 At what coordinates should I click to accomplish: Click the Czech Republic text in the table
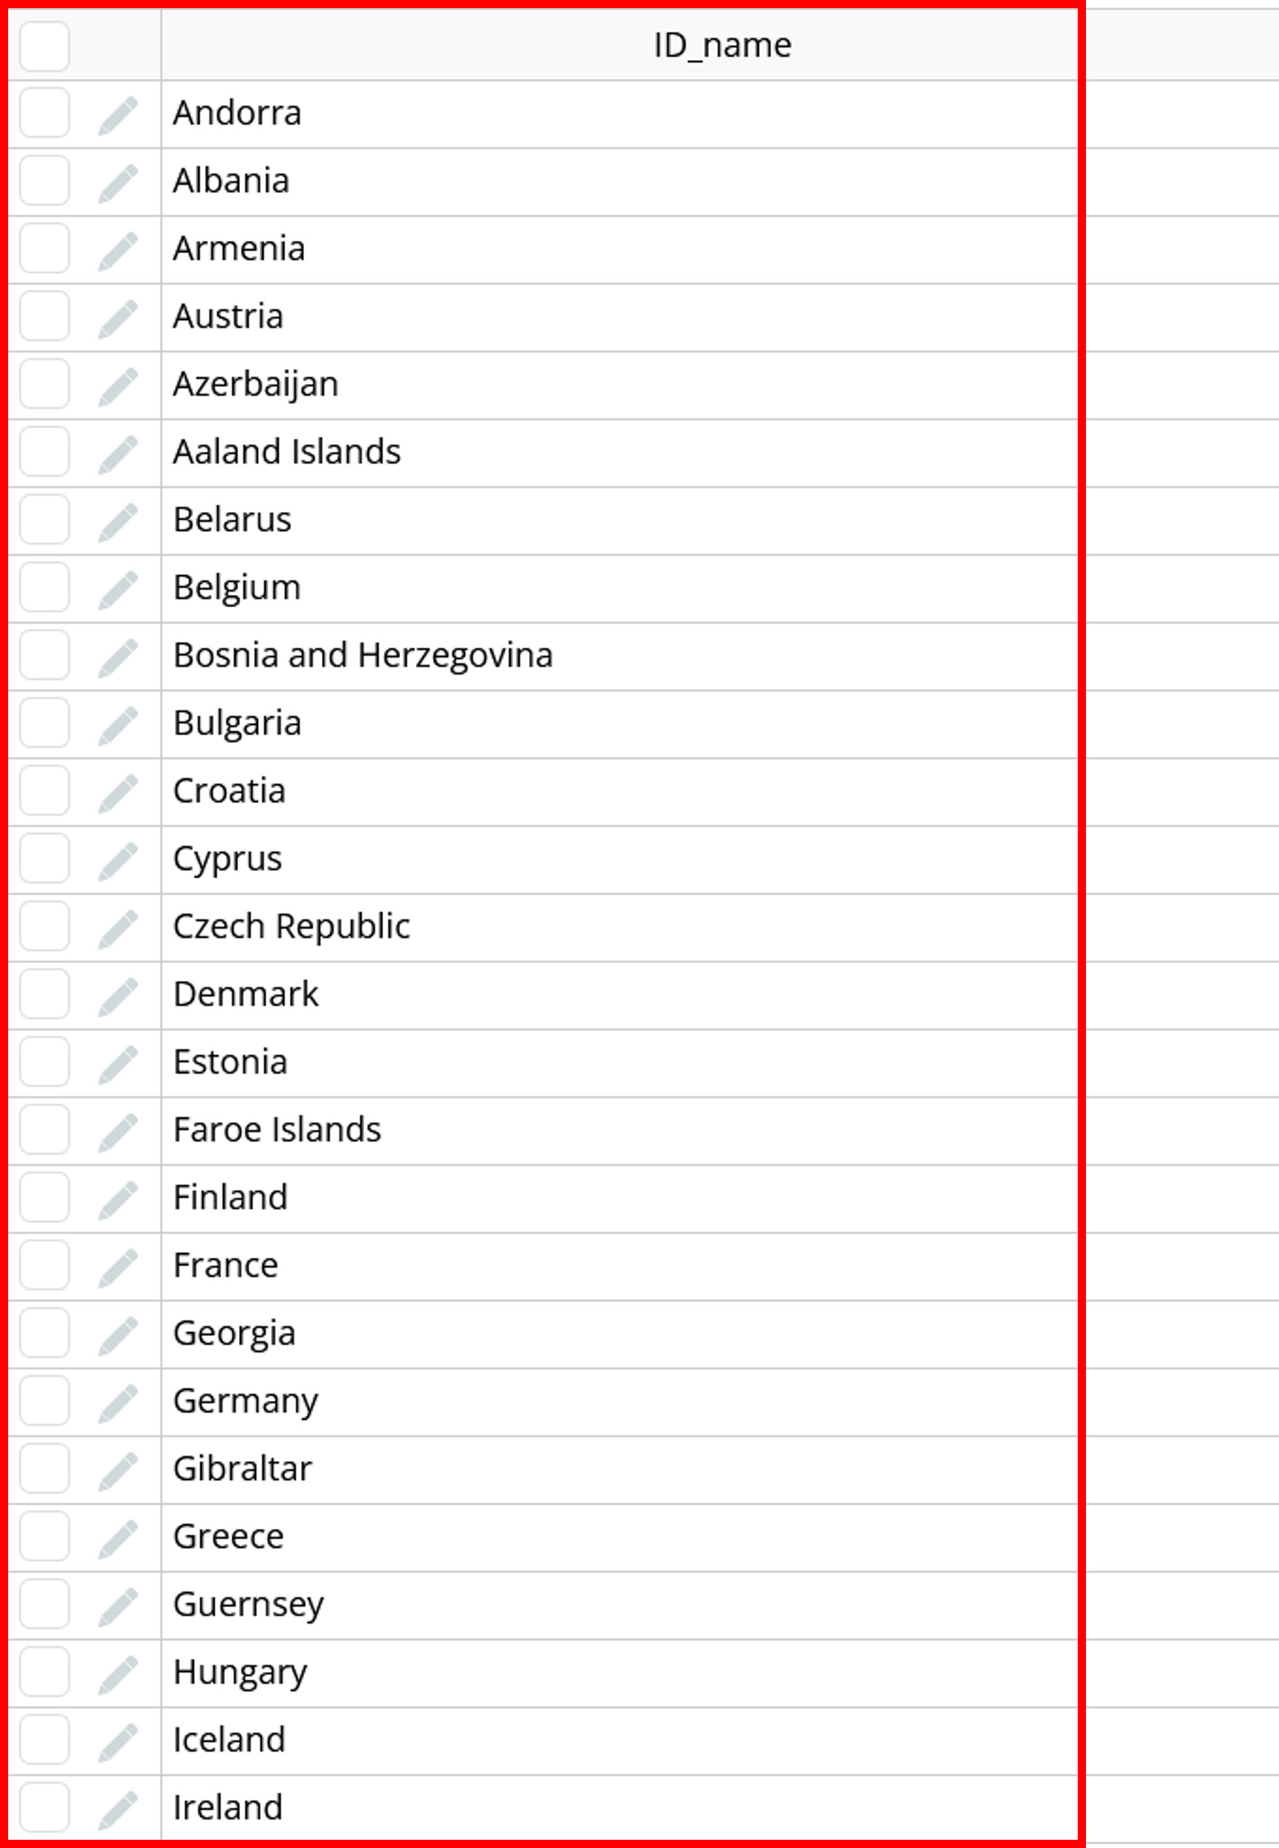click(292, 925)
